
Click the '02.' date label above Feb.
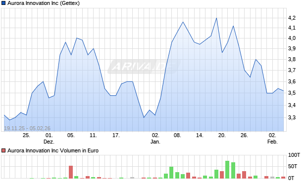point(272,135)
